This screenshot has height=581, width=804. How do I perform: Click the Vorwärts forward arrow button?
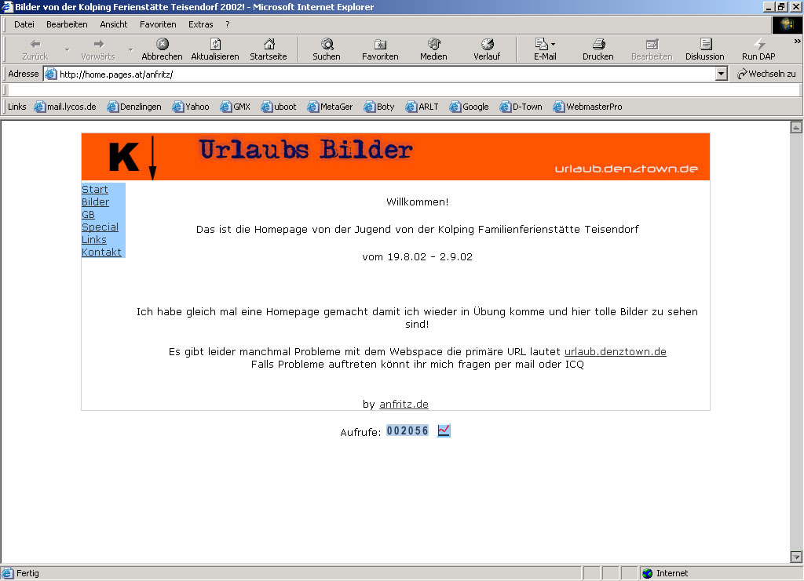coord(98,49)
